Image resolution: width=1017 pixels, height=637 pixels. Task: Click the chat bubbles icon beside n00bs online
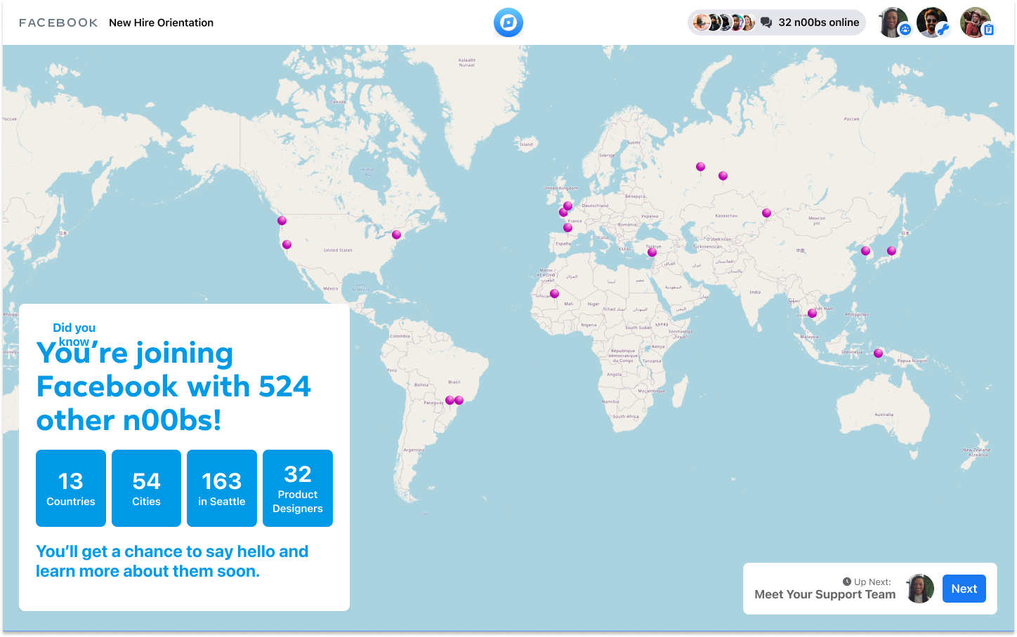[x=765, y=22]
